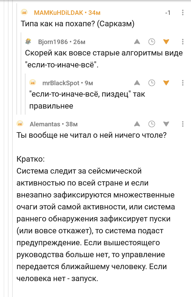Open the options menu for mrBlackSpot's comment
The height and width of the screenshot is (297, 191).
(183, 83)
